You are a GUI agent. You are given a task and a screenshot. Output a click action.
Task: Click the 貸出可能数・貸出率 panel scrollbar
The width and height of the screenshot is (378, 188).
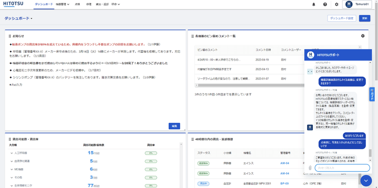tap(181, 165)
